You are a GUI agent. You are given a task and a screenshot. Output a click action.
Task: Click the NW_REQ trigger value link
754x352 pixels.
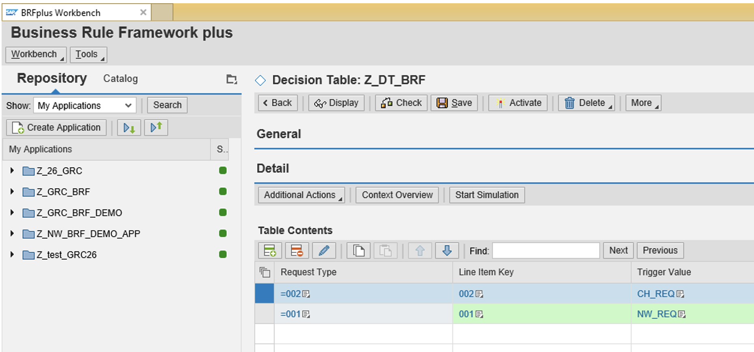[657, 314]
